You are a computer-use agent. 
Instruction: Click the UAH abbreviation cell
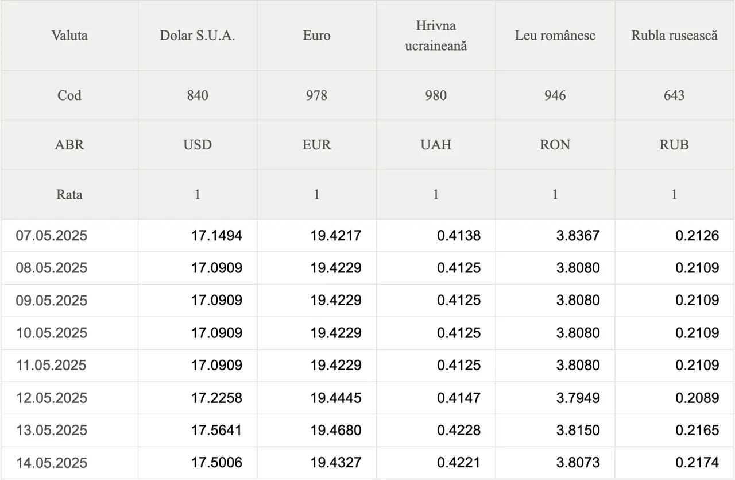click(x=436, y=145)
